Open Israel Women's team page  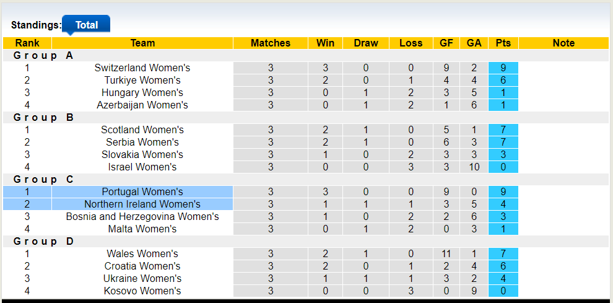tap(142, 167)
